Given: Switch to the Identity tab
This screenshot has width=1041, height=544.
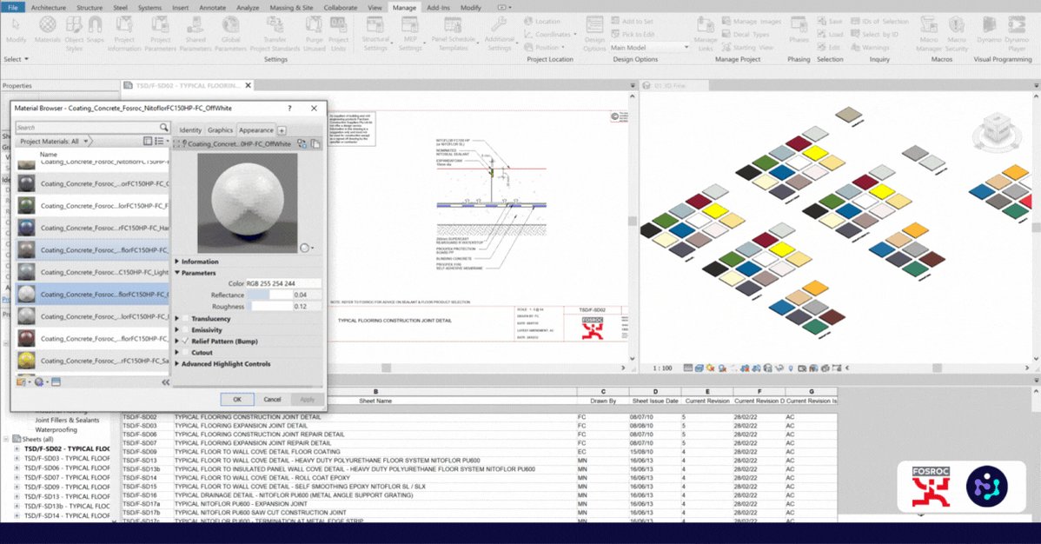Looking at the screenshot, I should tap(190, 130).
